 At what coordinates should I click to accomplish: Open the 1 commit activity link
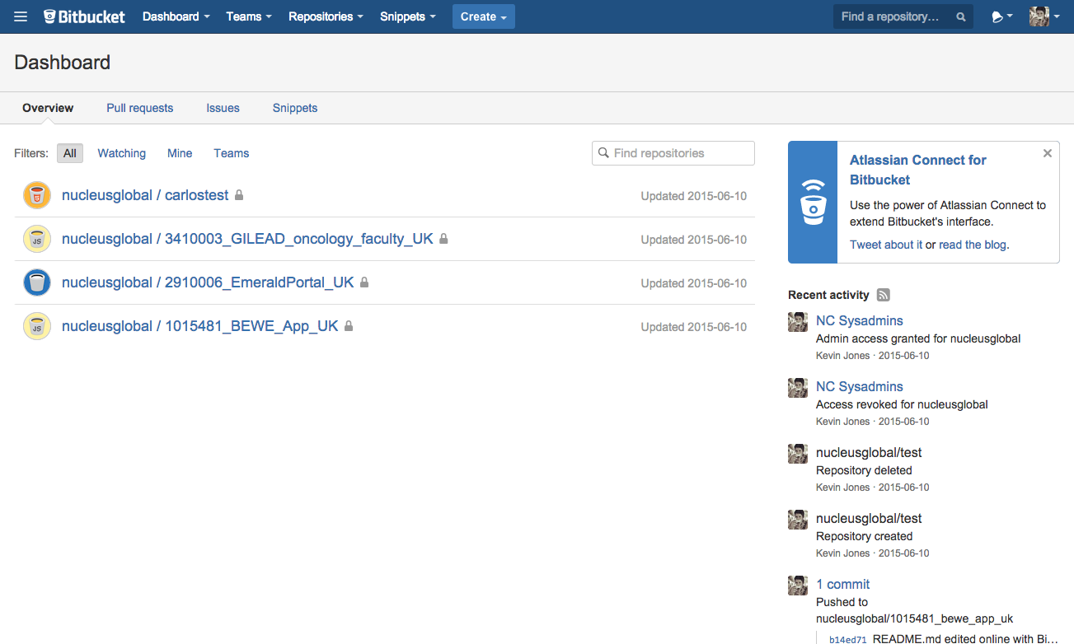843,584
